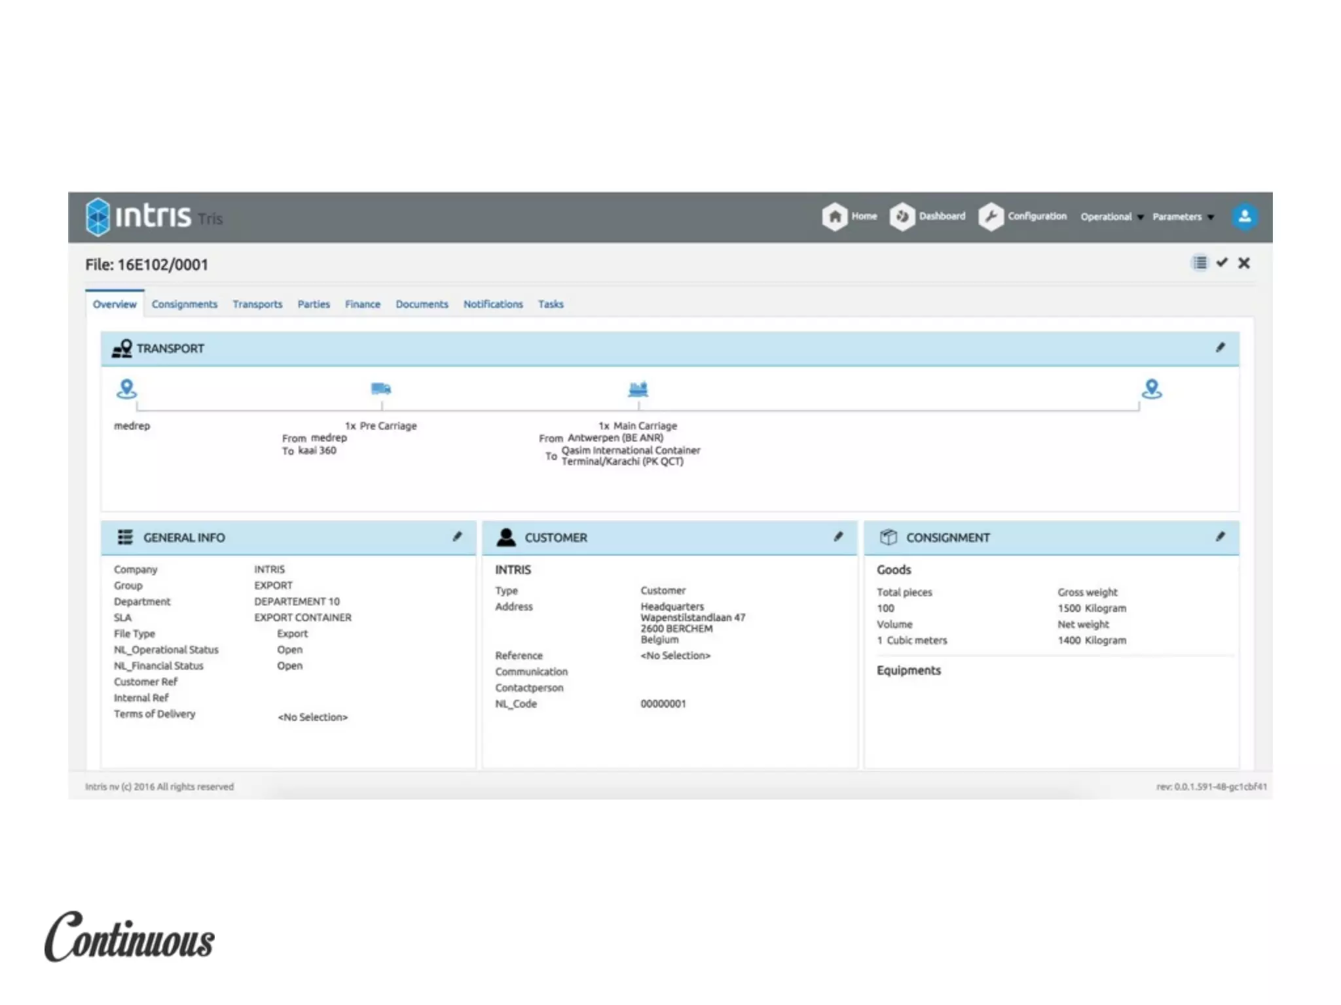The height and width of the screenshot is (1005, 1341).
Task: Click the origin location pin medrep
Action: point(126,389)
